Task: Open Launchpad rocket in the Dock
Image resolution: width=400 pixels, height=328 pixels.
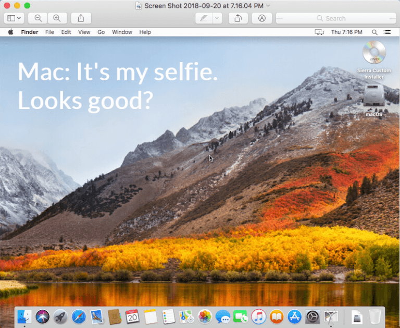Action: (60, 317)
